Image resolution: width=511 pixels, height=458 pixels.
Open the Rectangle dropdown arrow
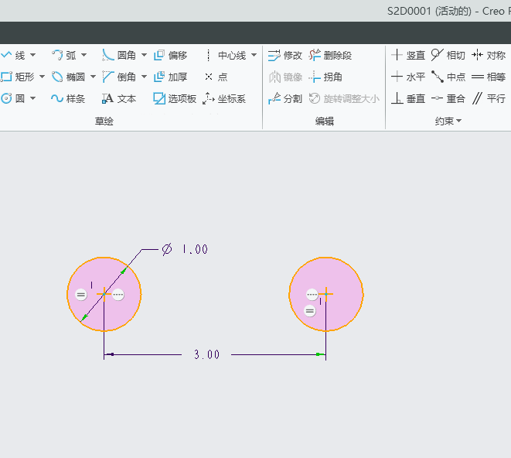[x=42, y=77]
